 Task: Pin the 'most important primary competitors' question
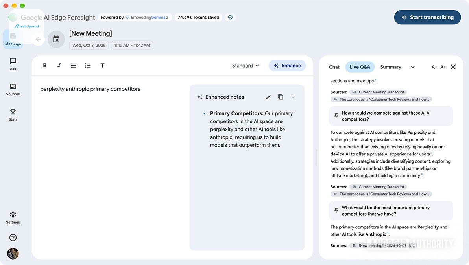[x=336, y=211]
